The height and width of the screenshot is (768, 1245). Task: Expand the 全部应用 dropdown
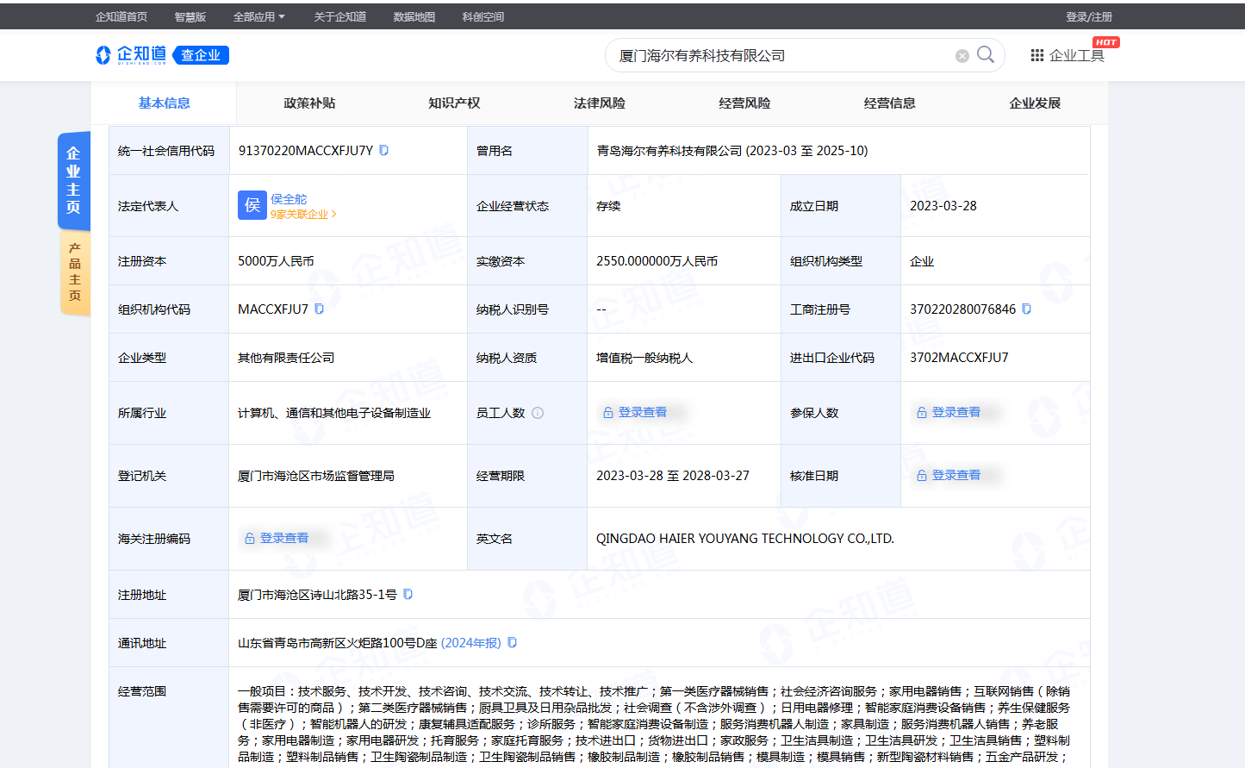[258, 16]
